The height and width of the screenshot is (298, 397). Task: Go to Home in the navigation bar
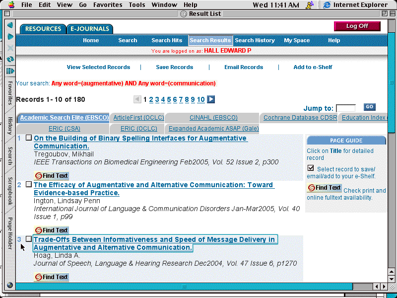click(91, 40)
